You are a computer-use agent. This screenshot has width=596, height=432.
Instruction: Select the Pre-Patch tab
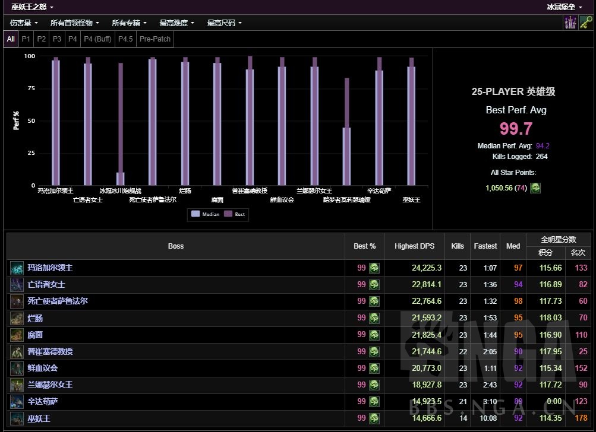pos(155,39)
